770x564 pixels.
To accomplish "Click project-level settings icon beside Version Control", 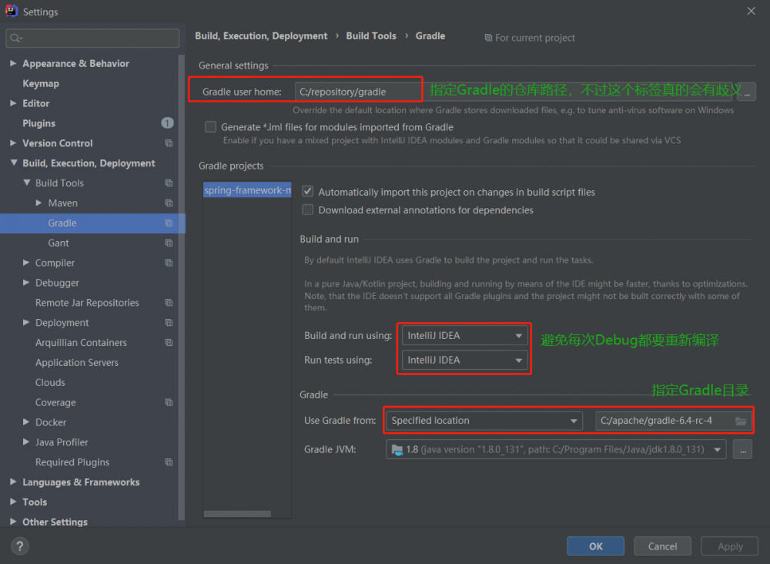I will (168, 143).
